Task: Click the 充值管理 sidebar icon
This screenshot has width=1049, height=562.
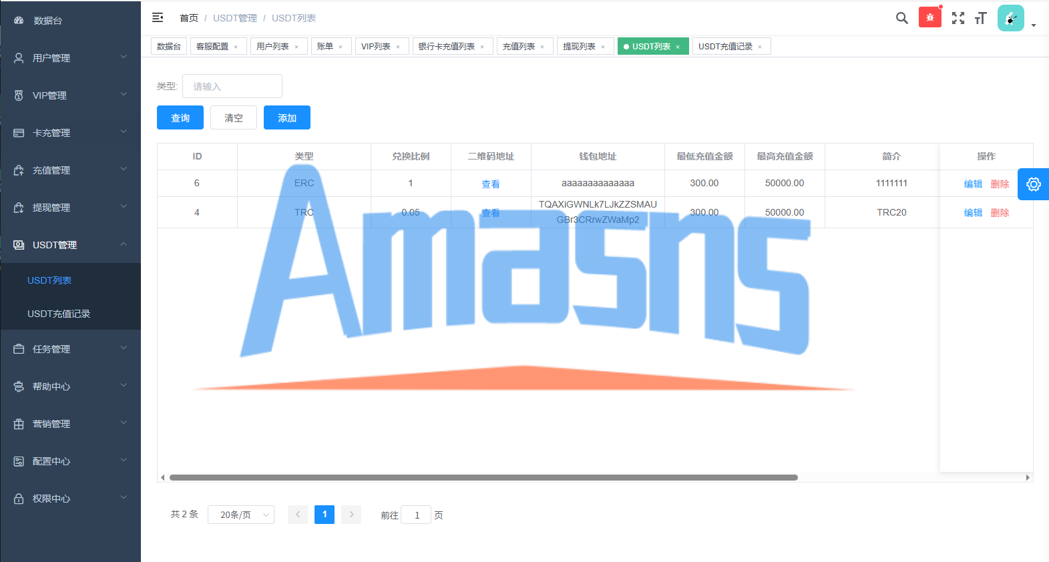Action: coord(19,170)
